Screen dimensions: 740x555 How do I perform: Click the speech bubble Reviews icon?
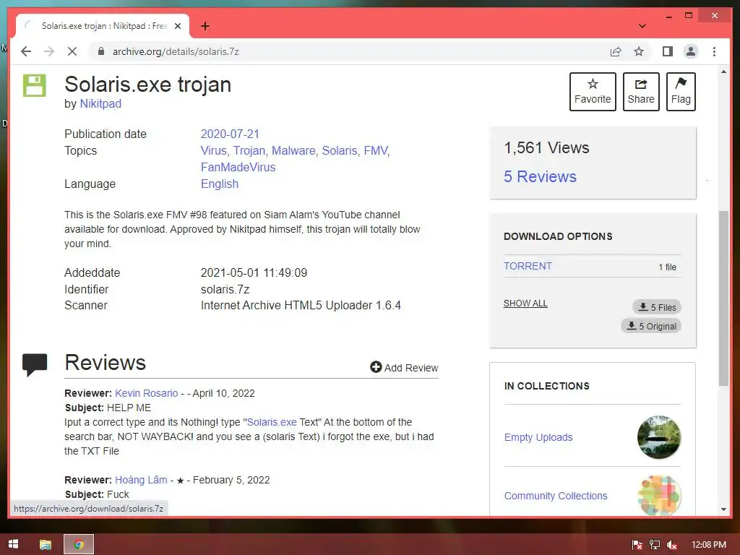point(35,364)
